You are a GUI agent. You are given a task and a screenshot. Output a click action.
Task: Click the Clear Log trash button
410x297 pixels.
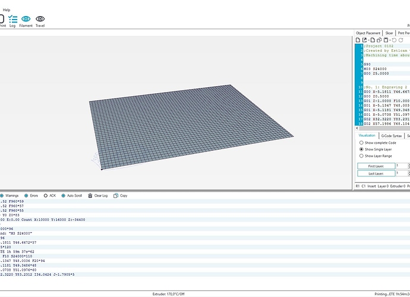click(98, 195)
